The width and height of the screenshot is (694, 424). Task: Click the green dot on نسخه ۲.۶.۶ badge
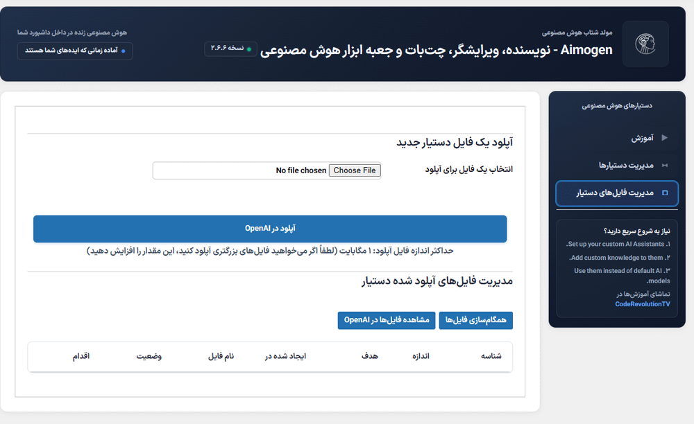[x=248, y=48]
